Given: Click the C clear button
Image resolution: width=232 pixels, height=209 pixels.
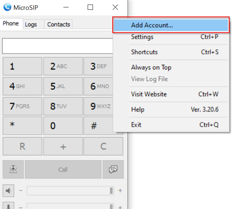Looking at the screenshot, I should [x=103, y=146].
